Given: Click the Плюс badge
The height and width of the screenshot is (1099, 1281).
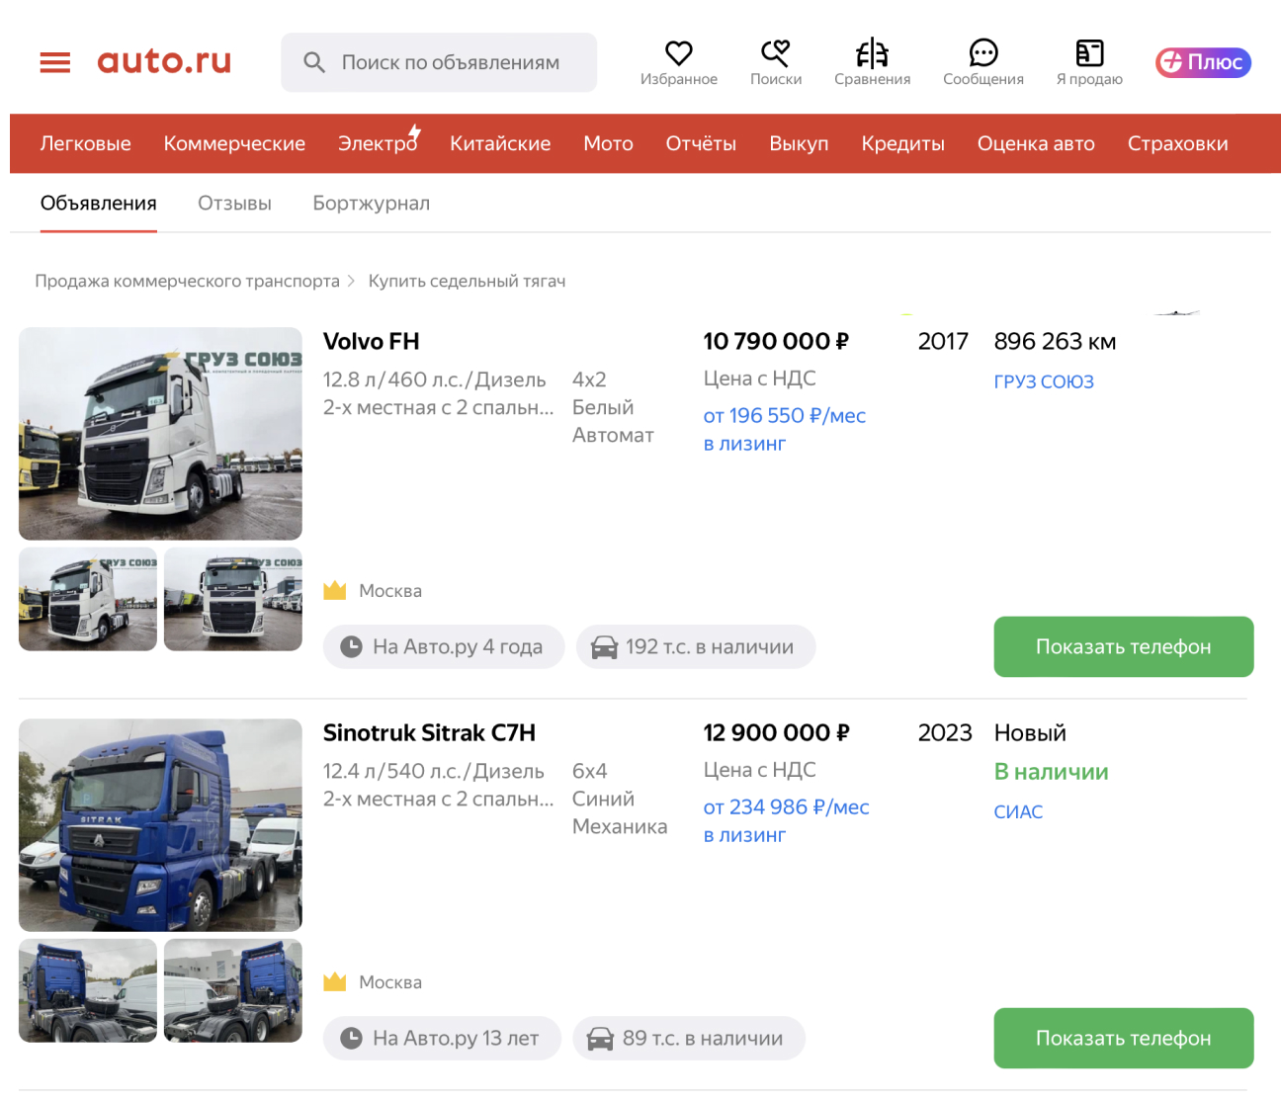Looking at the screenshot, I should (x=1203, y=62).
